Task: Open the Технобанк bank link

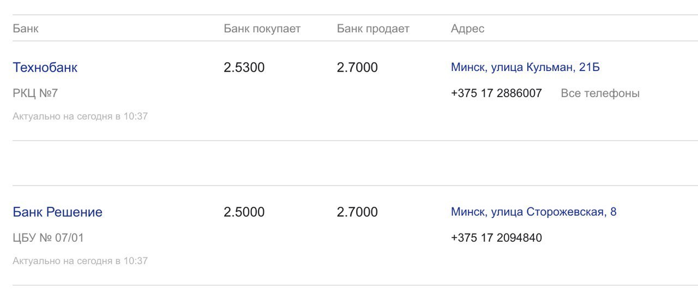Action: 45,68
